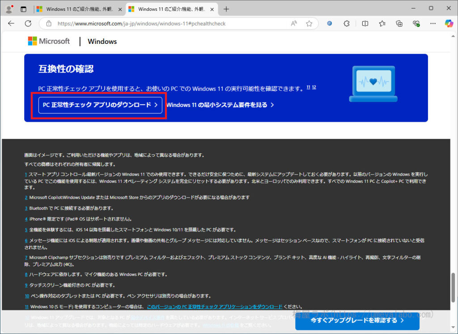The width and height of the screenshot is (458, 334).
Task: Jump to footnote number 10 link
Action: click(x=27, y=296)
